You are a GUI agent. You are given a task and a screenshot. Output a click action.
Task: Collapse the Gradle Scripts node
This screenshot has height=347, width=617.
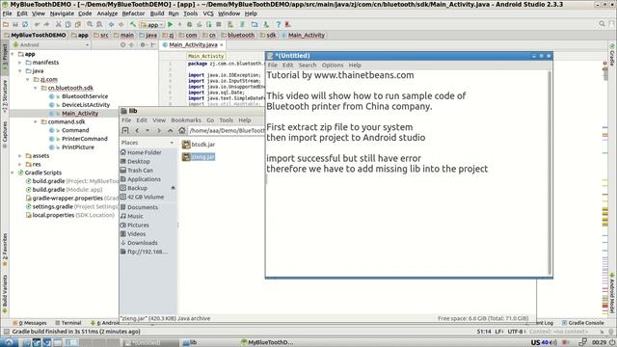(13, 173)
